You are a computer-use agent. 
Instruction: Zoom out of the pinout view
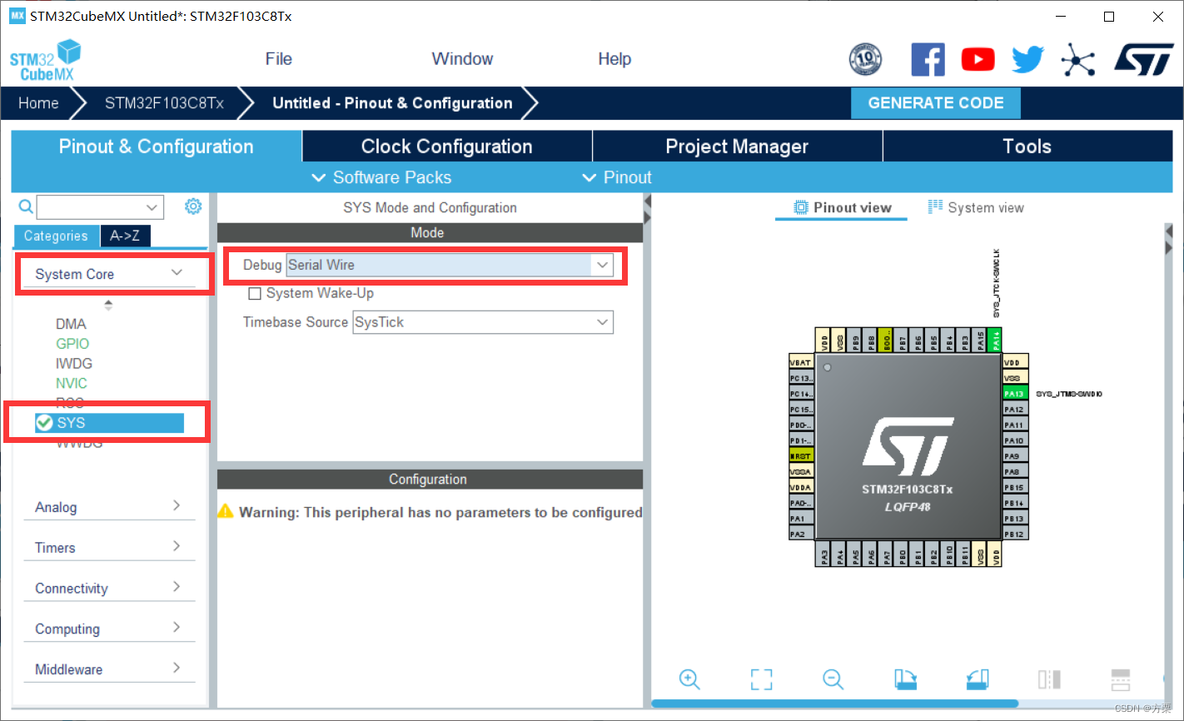click(833, 679)
